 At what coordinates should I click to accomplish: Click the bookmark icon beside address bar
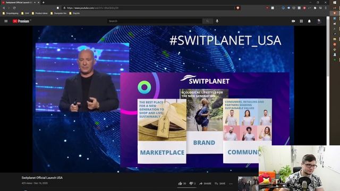point(58,8)
